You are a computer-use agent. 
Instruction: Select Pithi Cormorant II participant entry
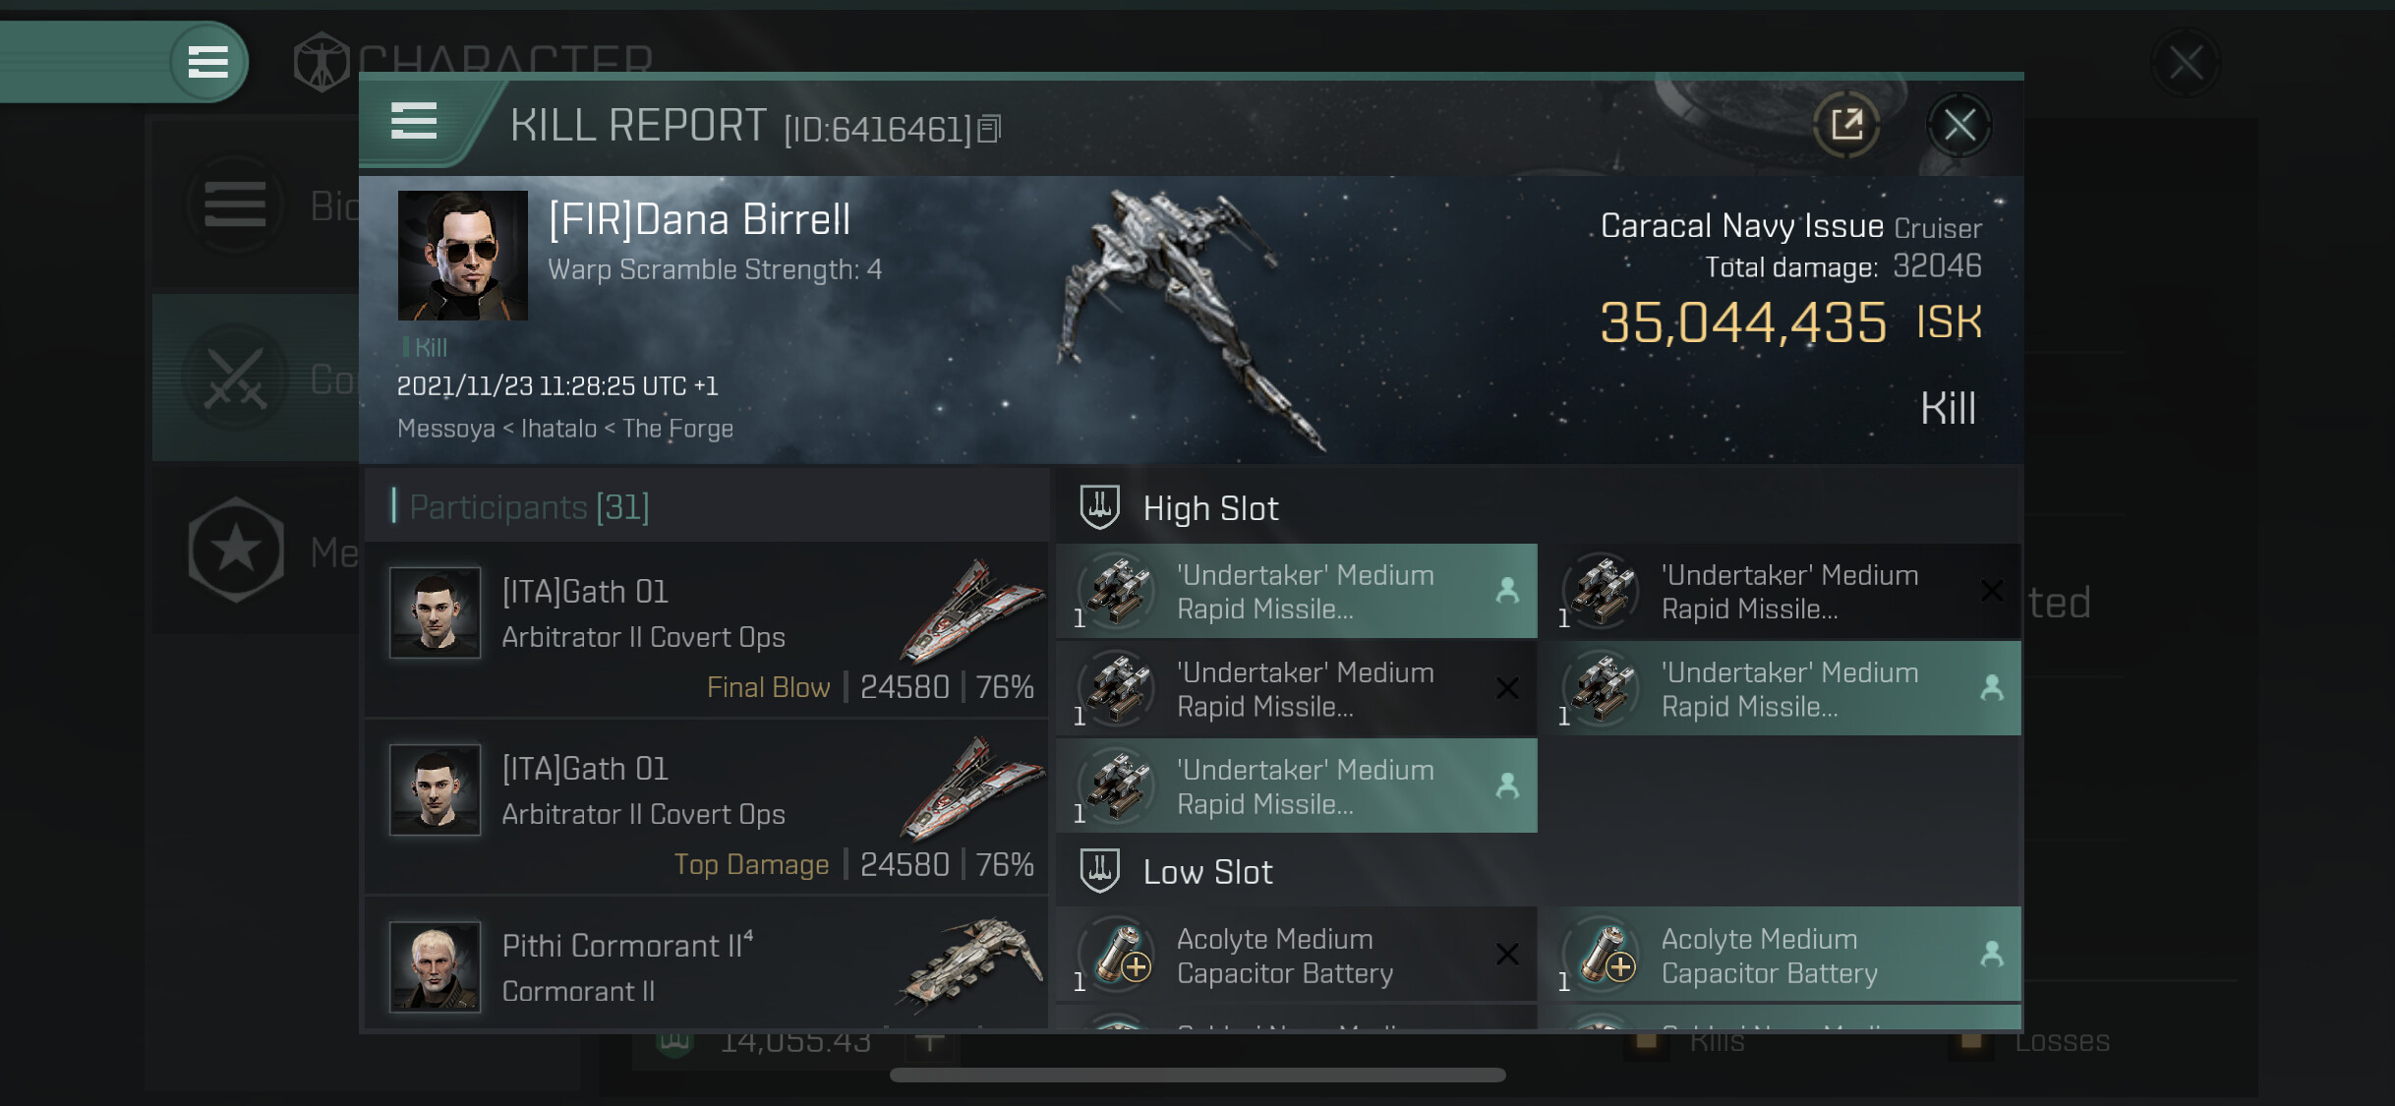(x=706, y=965)
